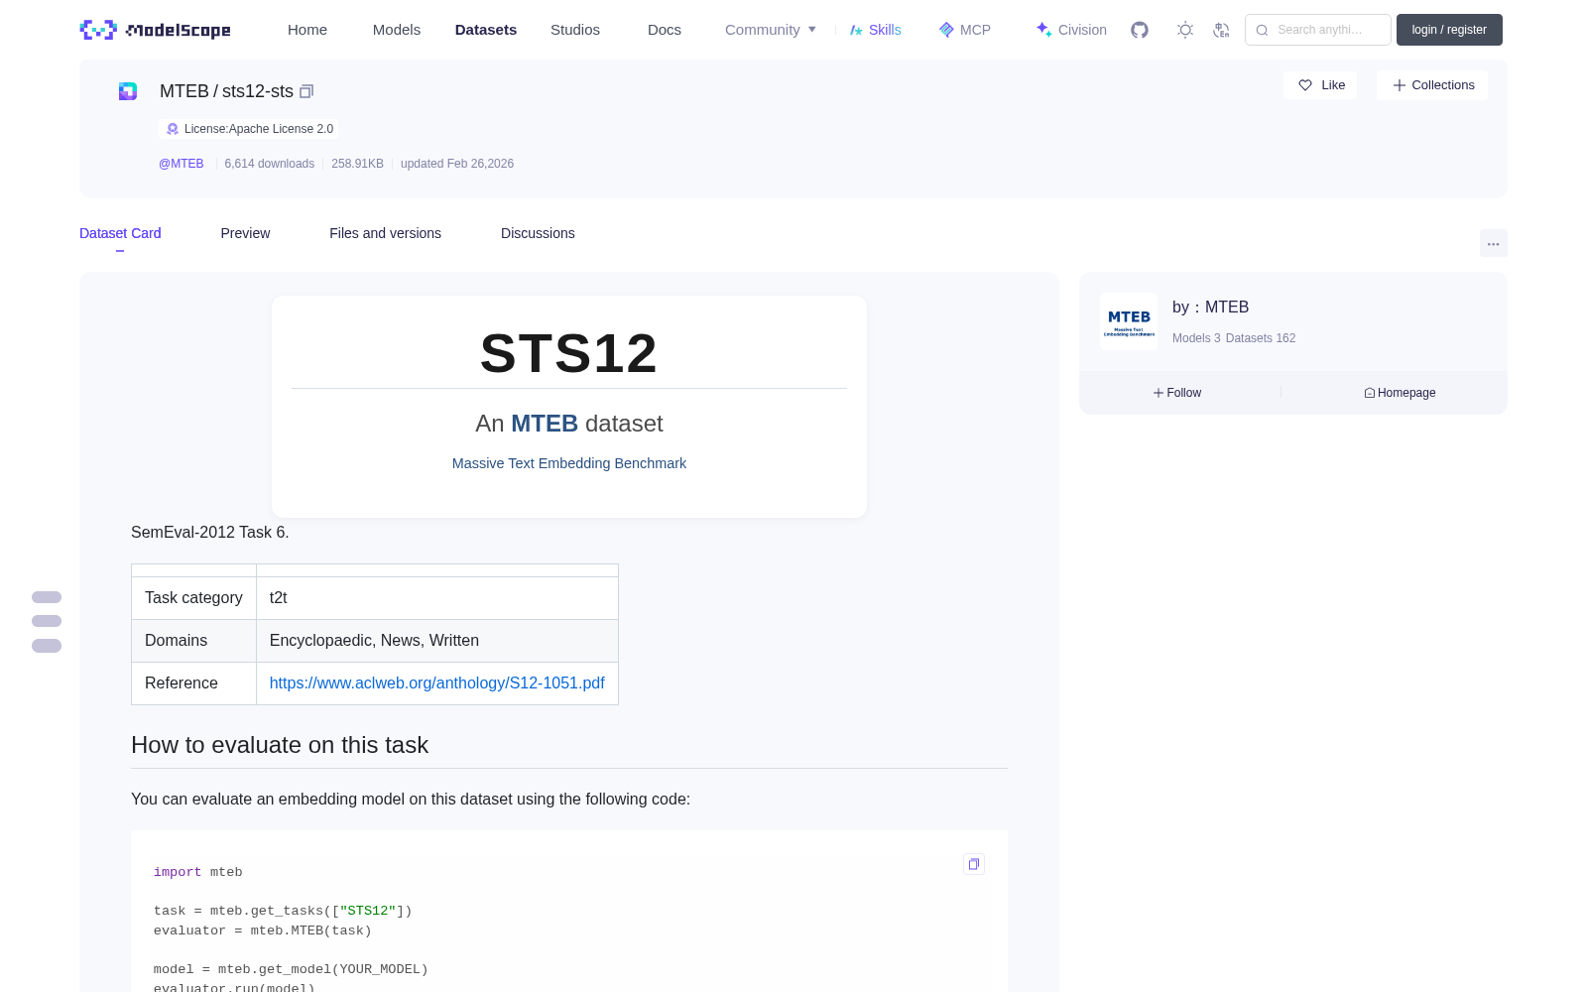Image resolution: width=1587 pixels, height=992 pixels.
Task: Go to Models in navigation
Action: [x=397, y=30]
